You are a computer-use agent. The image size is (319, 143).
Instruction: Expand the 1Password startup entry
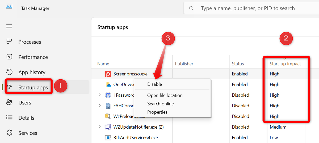point(100,95)
